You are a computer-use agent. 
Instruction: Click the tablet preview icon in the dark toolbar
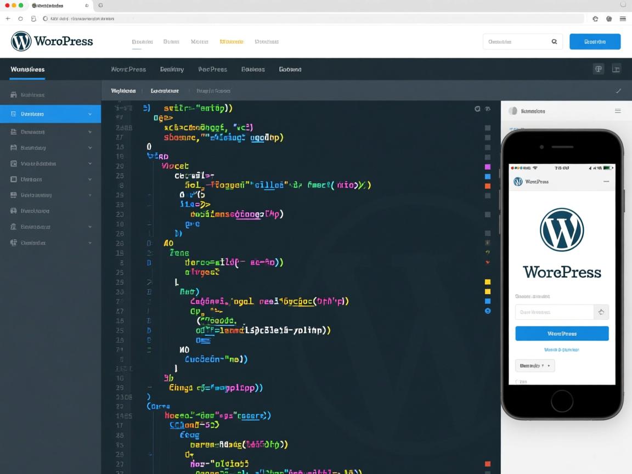tap(599, 68)
